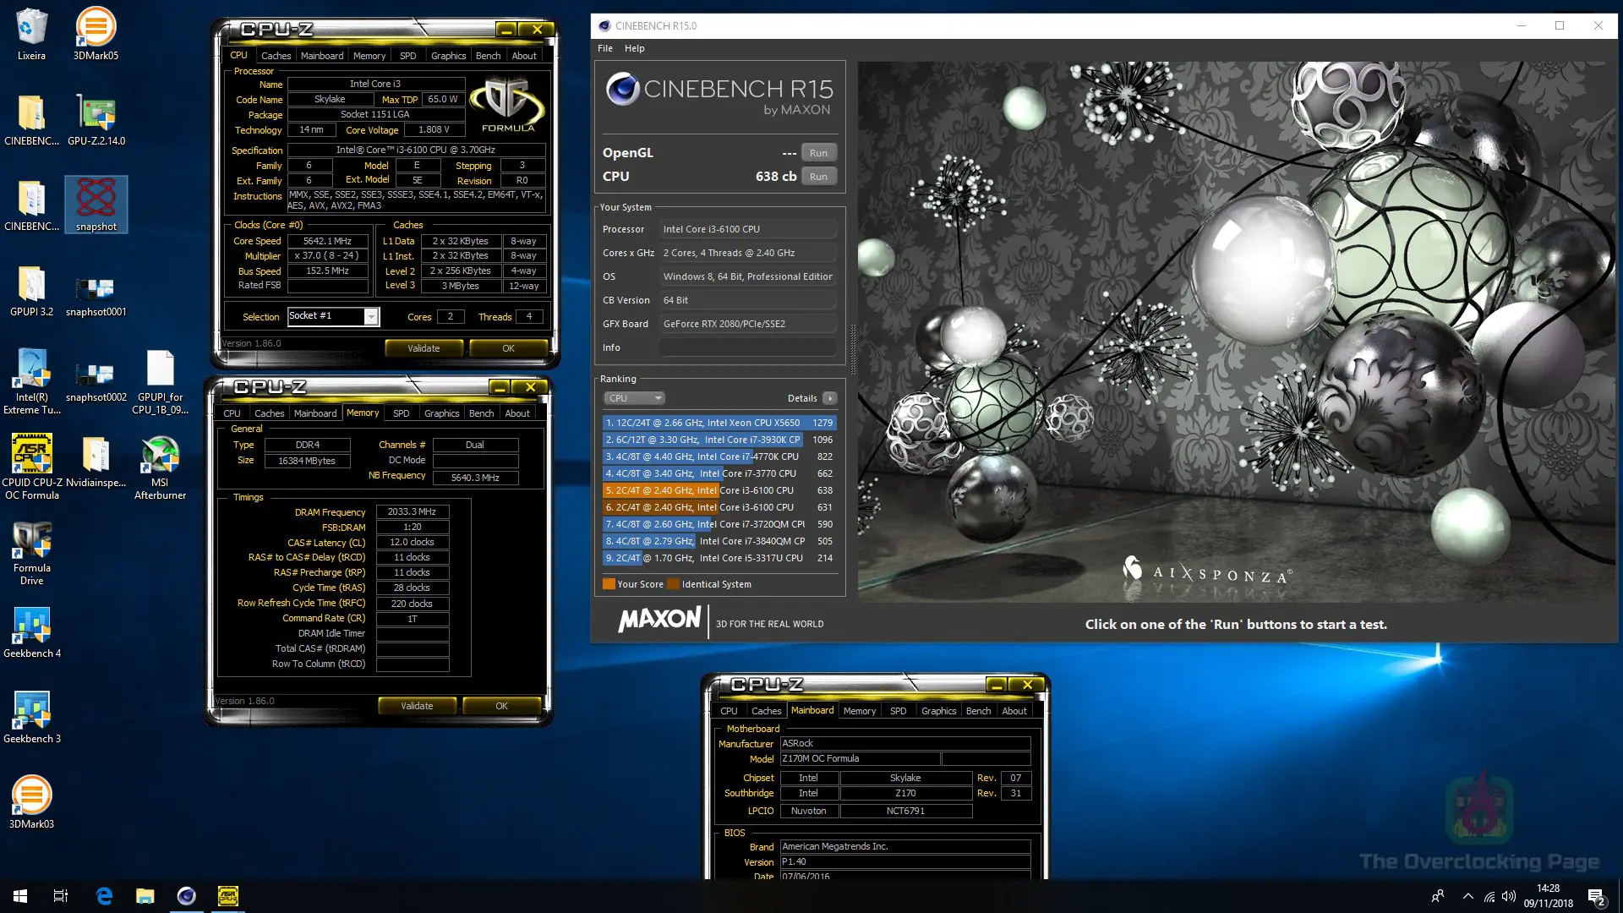Select ranking row Core i7-3930K 1096
Viewport: 1623px width, 913px height.
719,440
